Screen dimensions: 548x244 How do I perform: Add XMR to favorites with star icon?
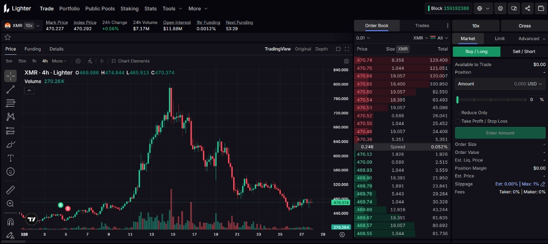[8, 37]
